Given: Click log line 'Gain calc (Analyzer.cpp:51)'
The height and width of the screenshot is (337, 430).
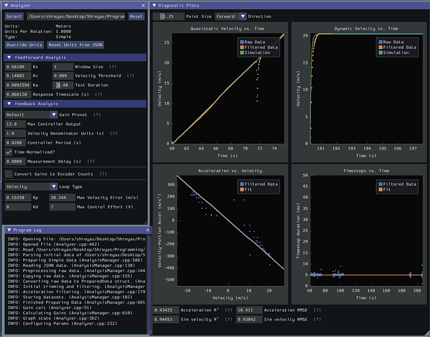Looking at the screenshot, I should tap(50, 308).
